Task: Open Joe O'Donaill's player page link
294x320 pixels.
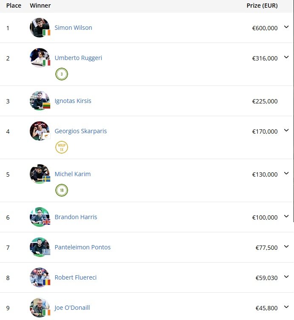Action: click(x=72, y=308)
